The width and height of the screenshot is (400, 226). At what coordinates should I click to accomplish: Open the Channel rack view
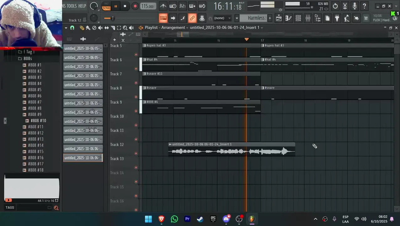coord(298,18)
